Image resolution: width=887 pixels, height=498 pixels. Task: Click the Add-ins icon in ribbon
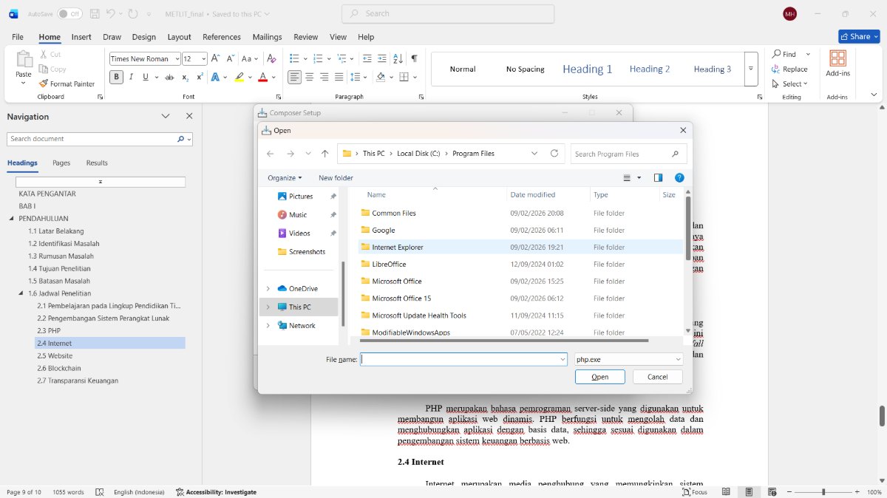(x=837, y=64)
